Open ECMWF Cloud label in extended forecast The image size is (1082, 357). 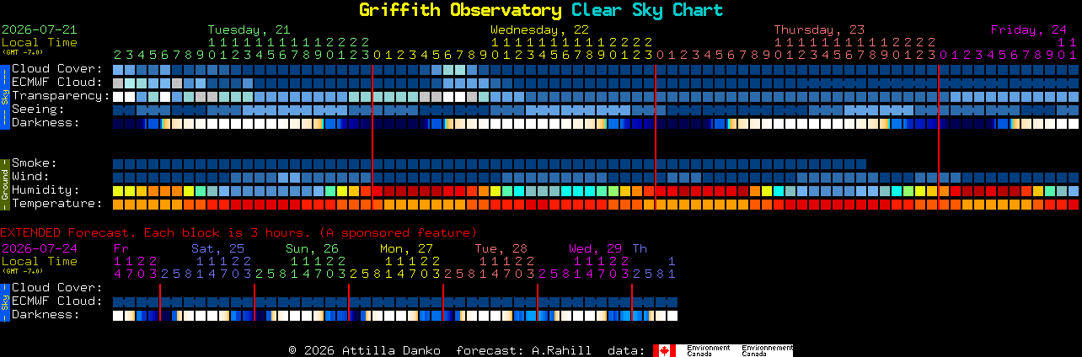coord(57,301)
